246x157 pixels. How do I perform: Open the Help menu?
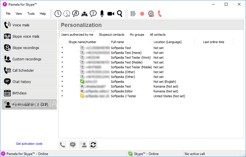(x=43, y=14)
